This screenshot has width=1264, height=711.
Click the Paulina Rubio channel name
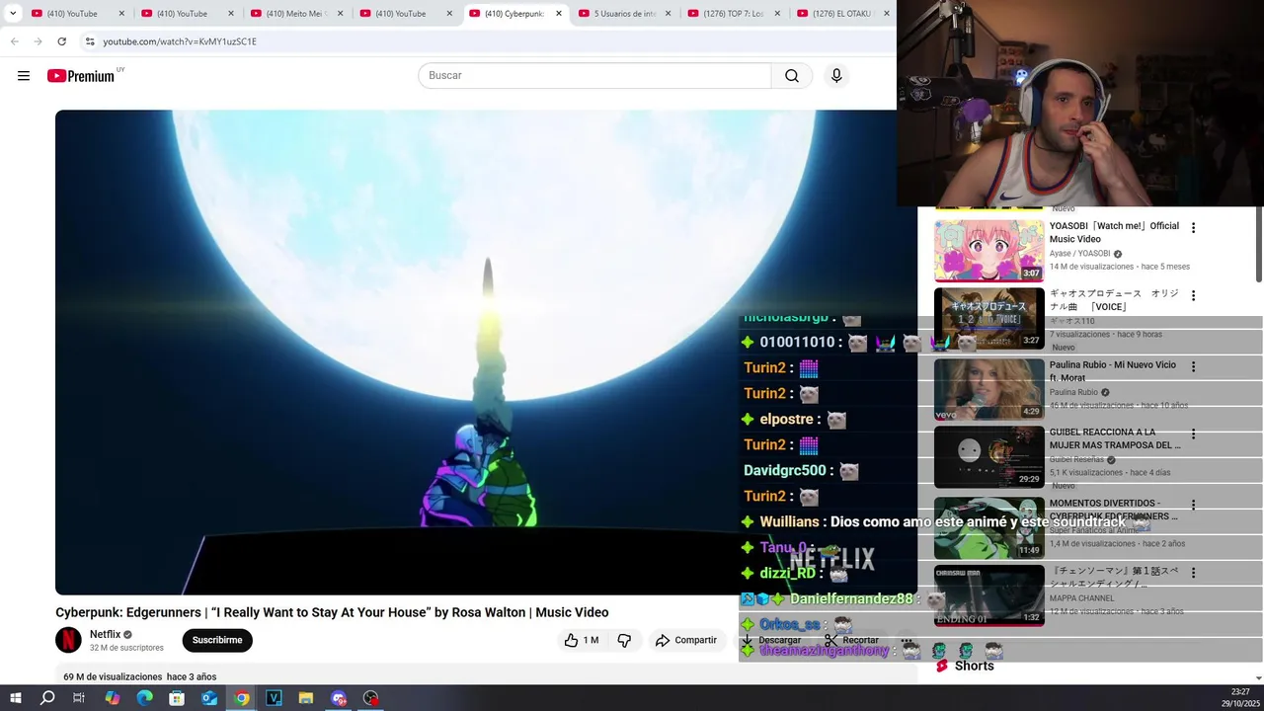(x=1073, y=393)
